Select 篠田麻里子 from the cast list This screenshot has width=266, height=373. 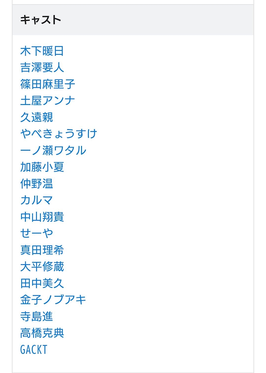click(x=47, y=84)
